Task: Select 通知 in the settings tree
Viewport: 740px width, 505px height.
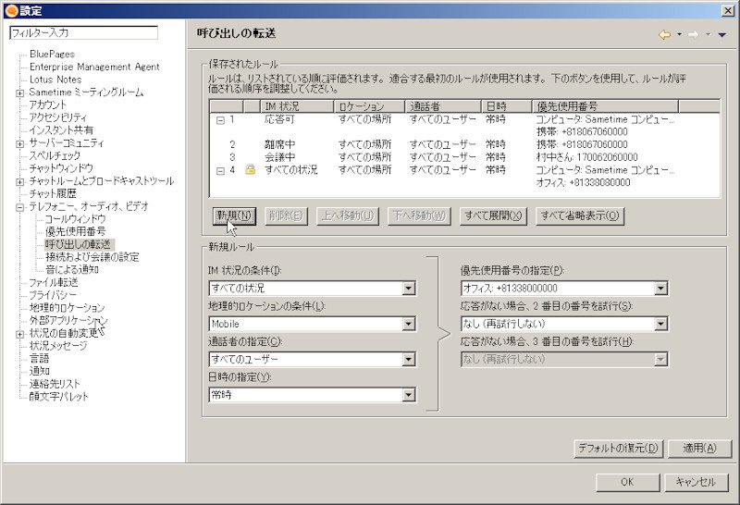Action: tap(39, 372)
